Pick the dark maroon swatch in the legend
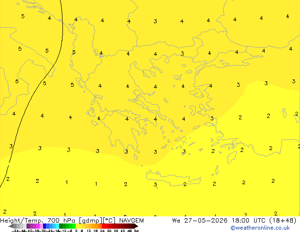 (133, 226)
